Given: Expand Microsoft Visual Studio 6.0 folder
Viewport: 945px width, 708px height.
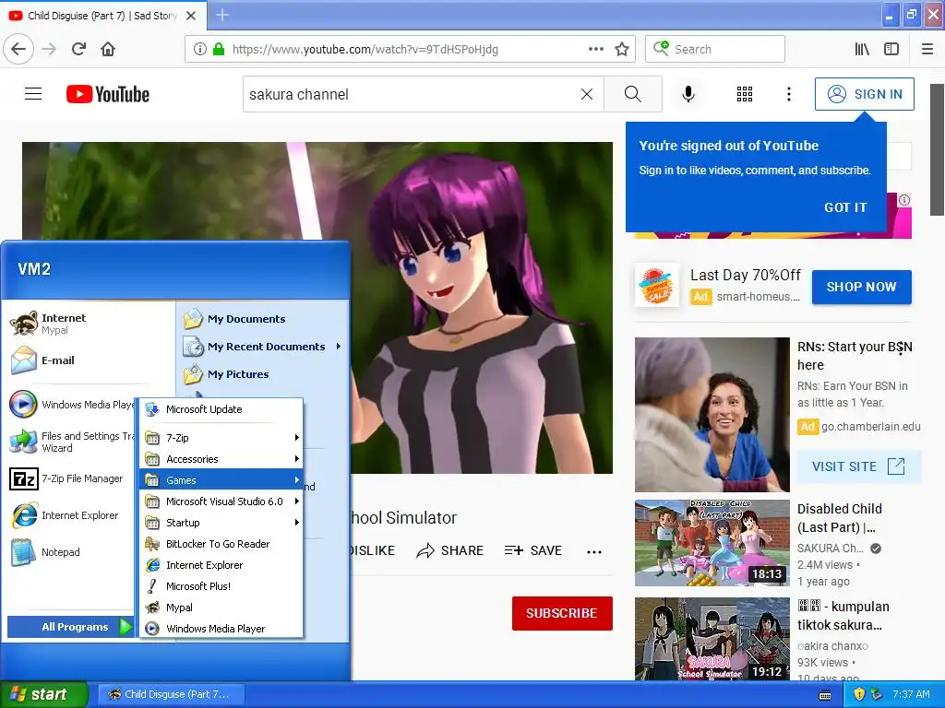Looking at the screenshot, I should pyautogui.click(x=221, y=501).
